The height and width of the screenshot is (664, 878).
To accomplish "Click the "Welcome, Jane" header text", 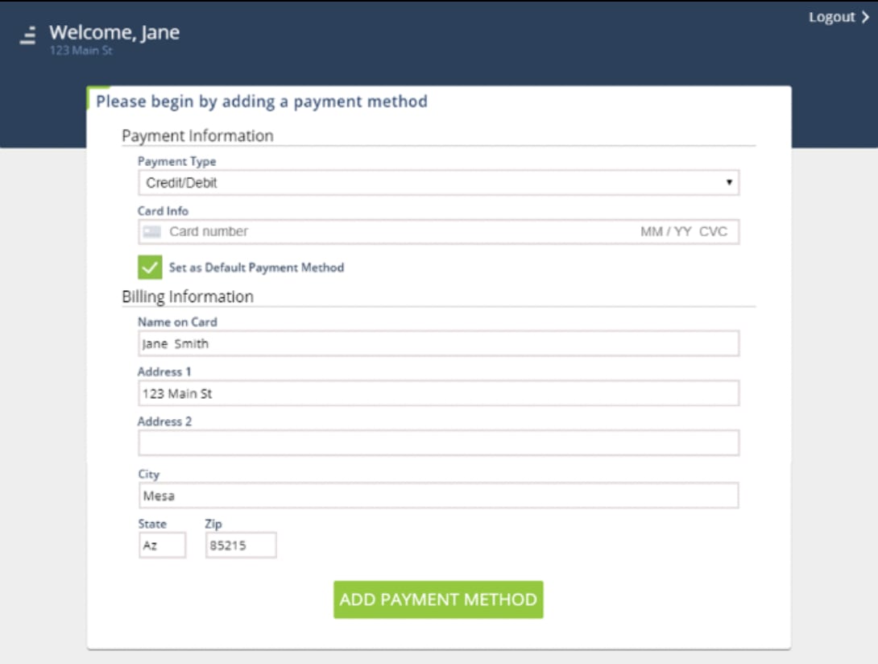I will [x=114, y=32].
